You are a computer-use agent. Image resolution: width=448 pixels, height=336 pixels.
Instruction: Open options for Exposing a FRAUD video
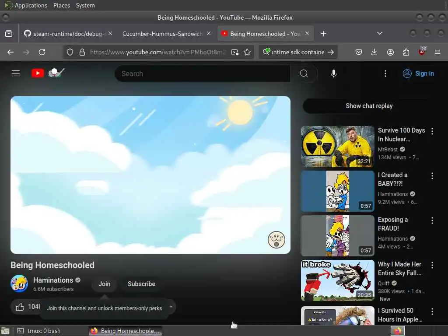click(432, 220)
